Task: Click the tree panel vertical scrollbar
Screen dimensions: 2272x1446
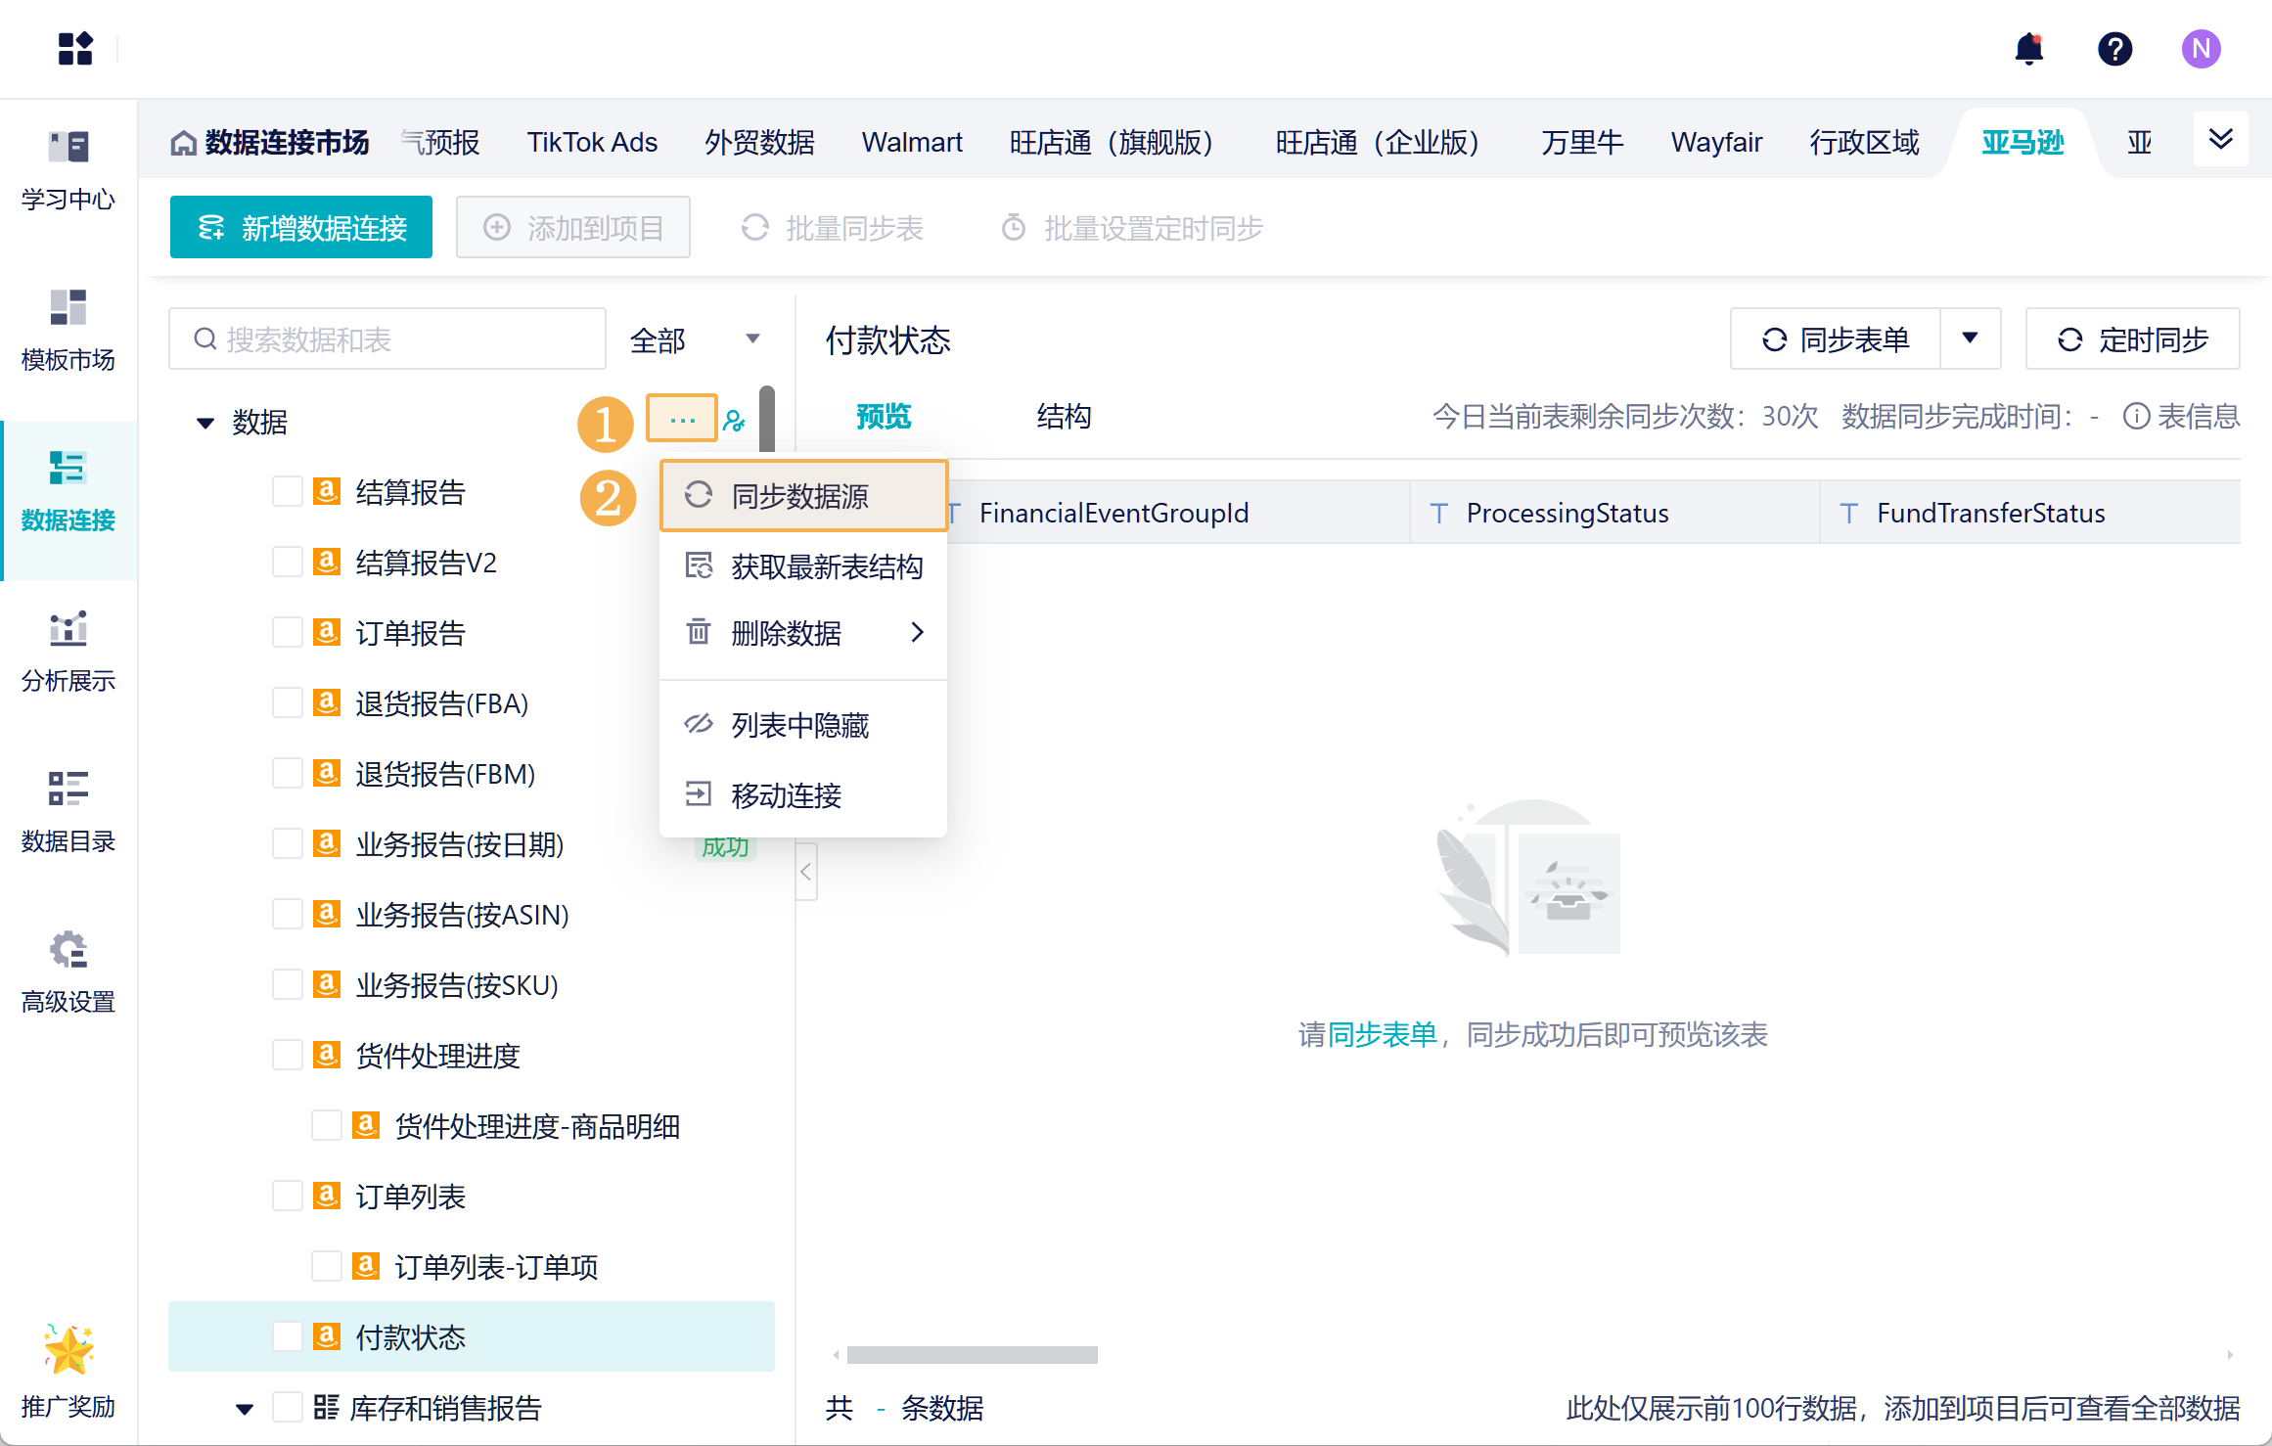Action: pos(767,419)
